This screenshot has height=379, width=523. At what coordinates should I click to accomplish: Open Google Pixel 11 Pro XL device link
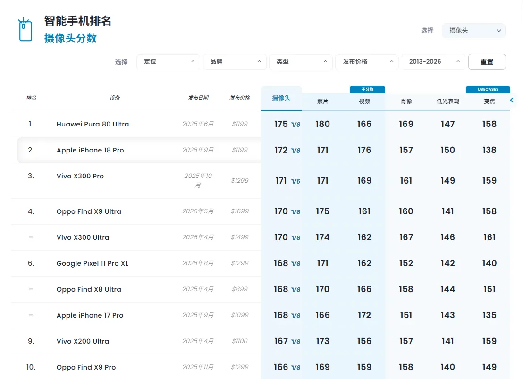93,263
